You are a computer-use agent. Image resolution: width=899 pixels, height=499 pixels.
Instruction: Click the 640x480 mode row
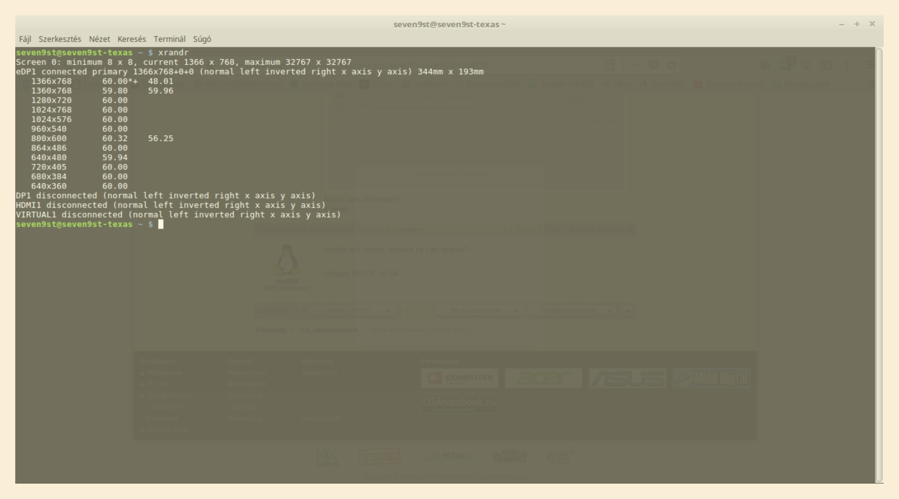pyautogui.click(x=79, y=157)
